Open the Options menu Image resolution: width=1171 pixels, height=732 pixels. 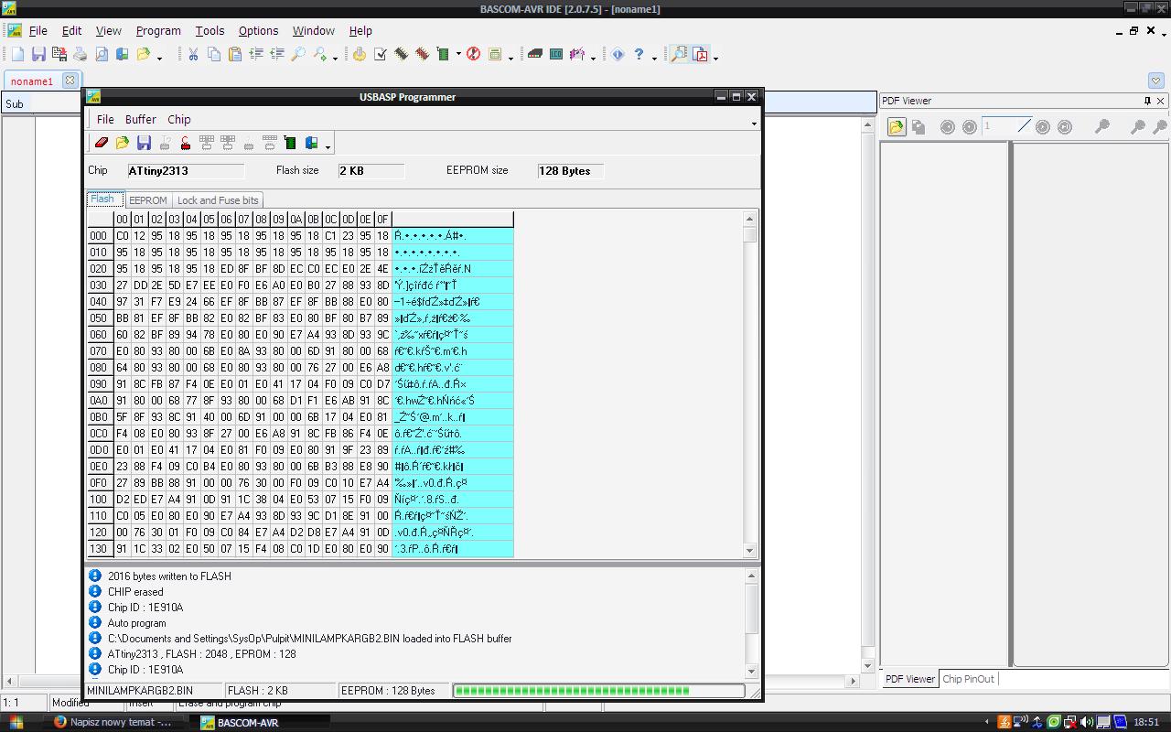258,30
